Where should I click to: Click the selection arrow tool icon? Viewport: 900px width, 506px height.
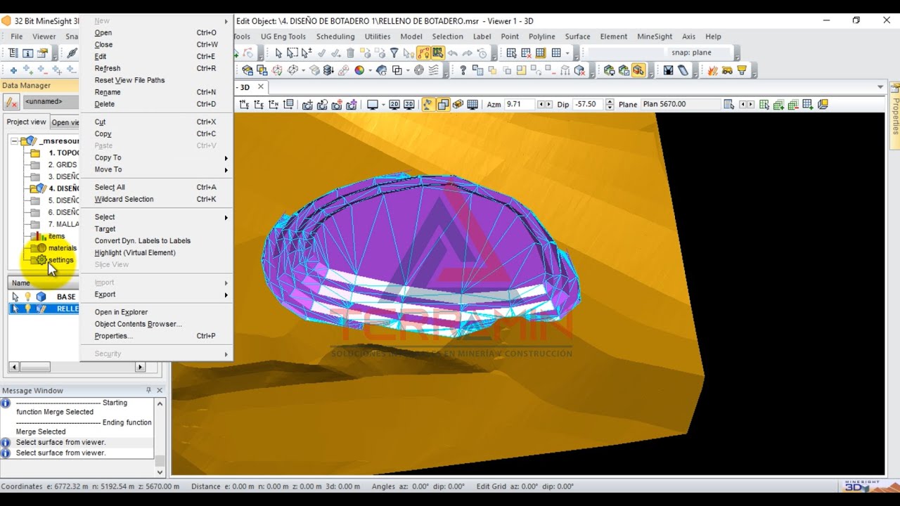pos(278,53)
